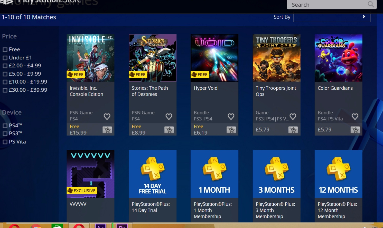Enable the £5.00 - £9.99 filter

(x=5, y=74)
